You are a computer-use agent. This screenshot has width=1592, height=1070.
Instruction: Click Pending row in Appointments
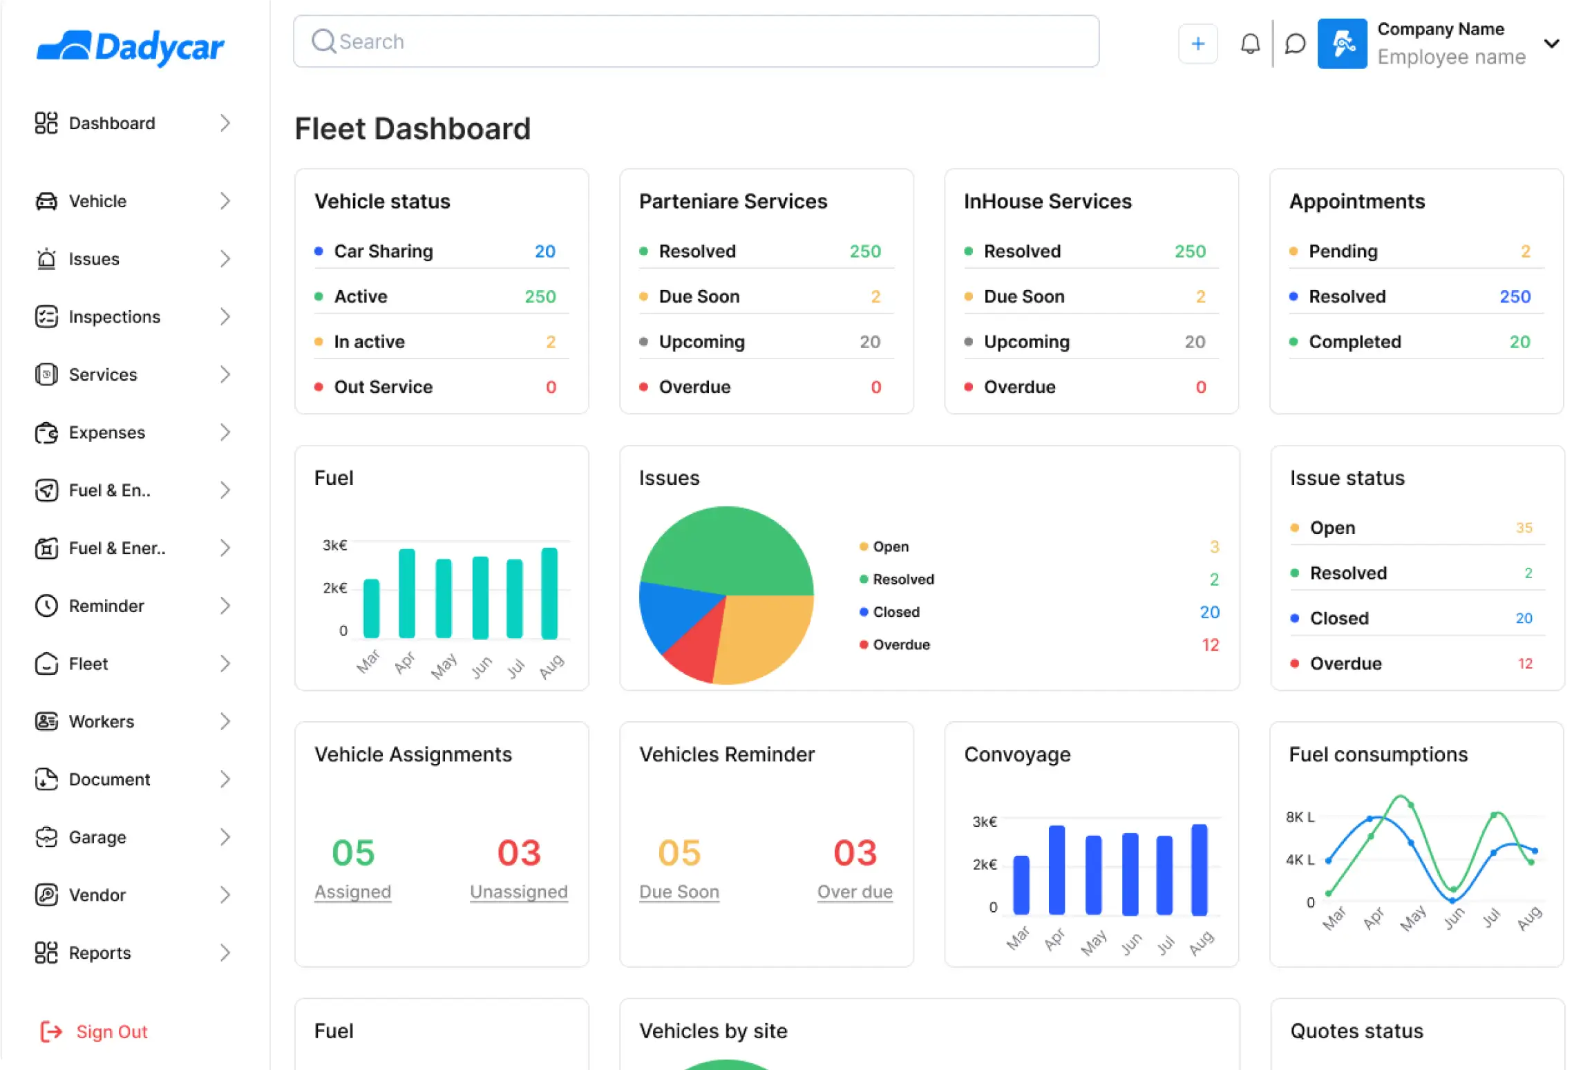point(1416,251)
